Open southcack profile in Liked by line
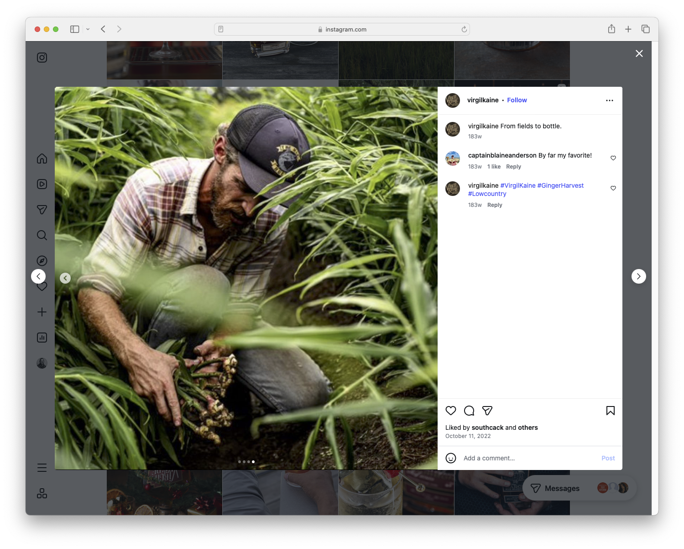 point(487,428)
